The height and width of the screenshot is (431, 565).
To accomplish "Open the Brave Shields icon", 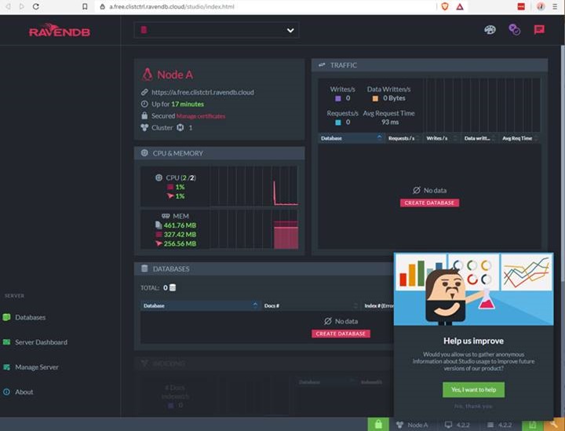I will pyautogui.click(x=445, y=6).
